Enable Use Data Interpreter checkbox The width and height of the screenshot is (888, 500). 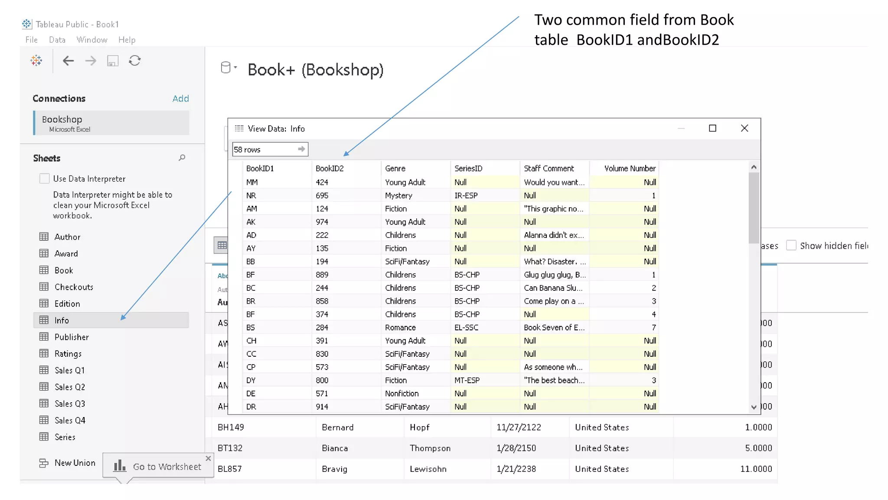(x=44, y=178)
